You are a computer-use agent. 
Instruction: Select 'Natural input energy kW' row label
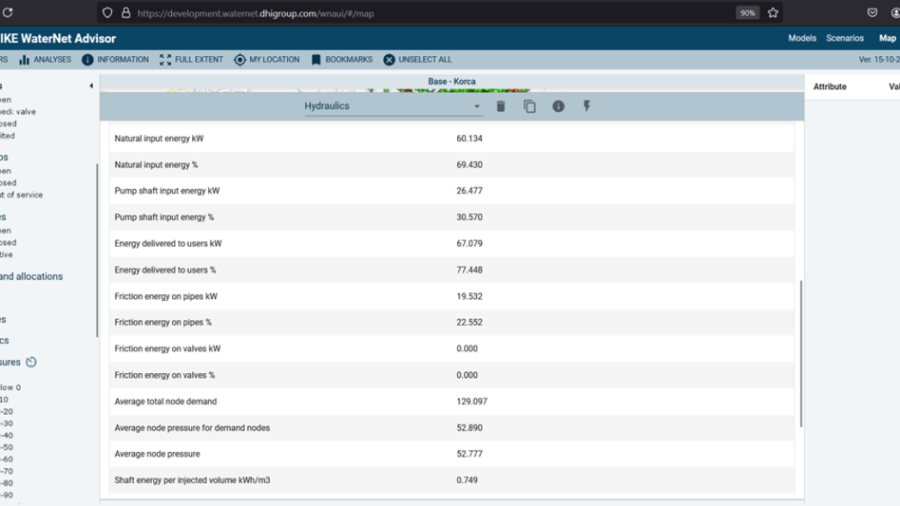(159, 139)
